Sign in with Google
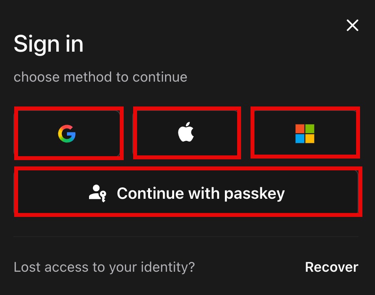Screen dimensions: 375x295 click(x=67, y=133)
